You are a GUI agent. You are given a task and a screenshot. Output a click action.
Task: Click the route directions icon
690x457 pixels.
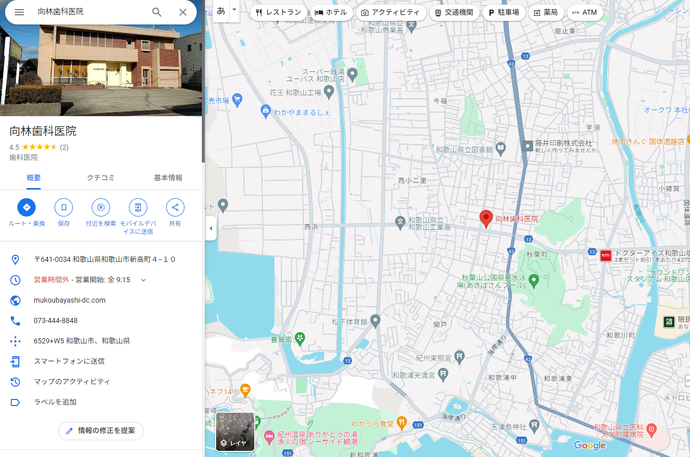[x=26, y=207]
